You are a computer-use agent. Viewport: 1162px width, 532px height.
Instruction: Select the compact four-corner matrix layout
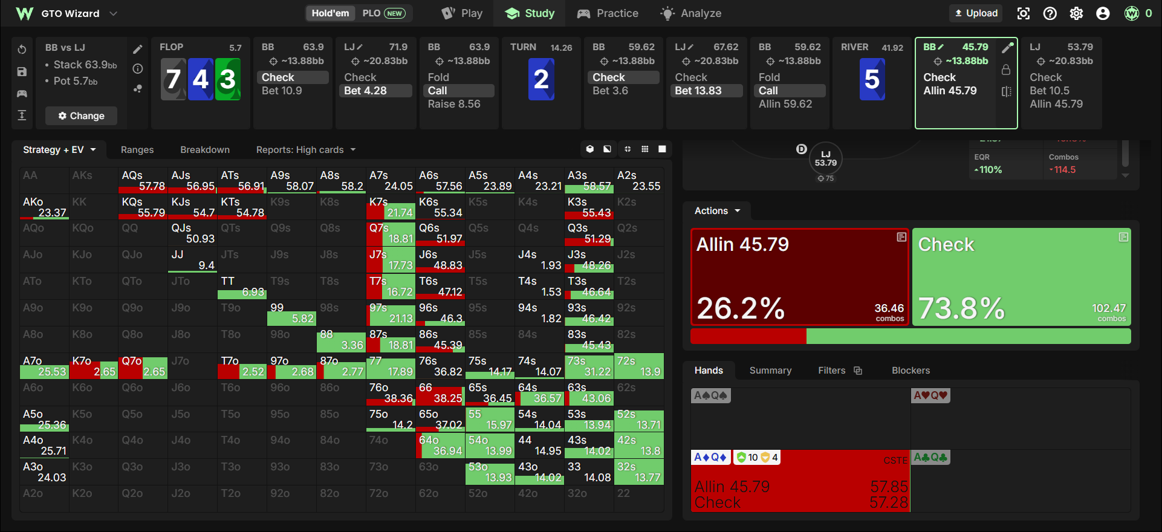[628, 149]
